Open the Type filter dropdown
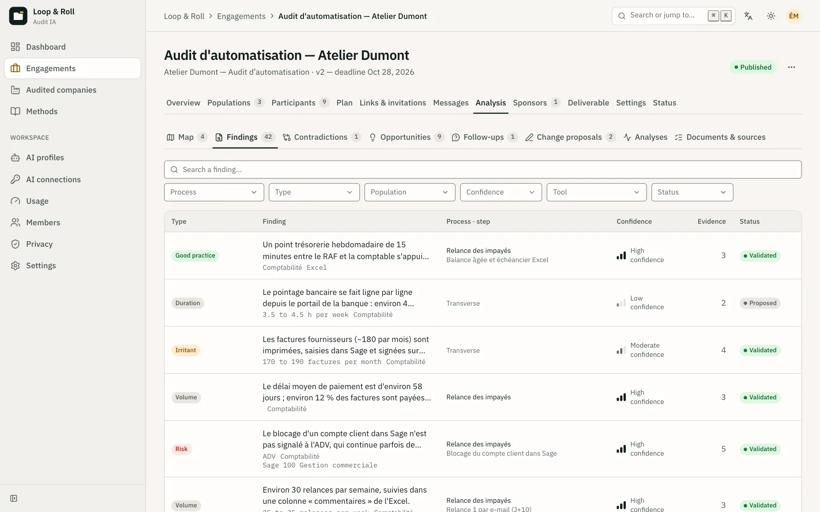Screen dimensions: 820x512 click(314, 192)
